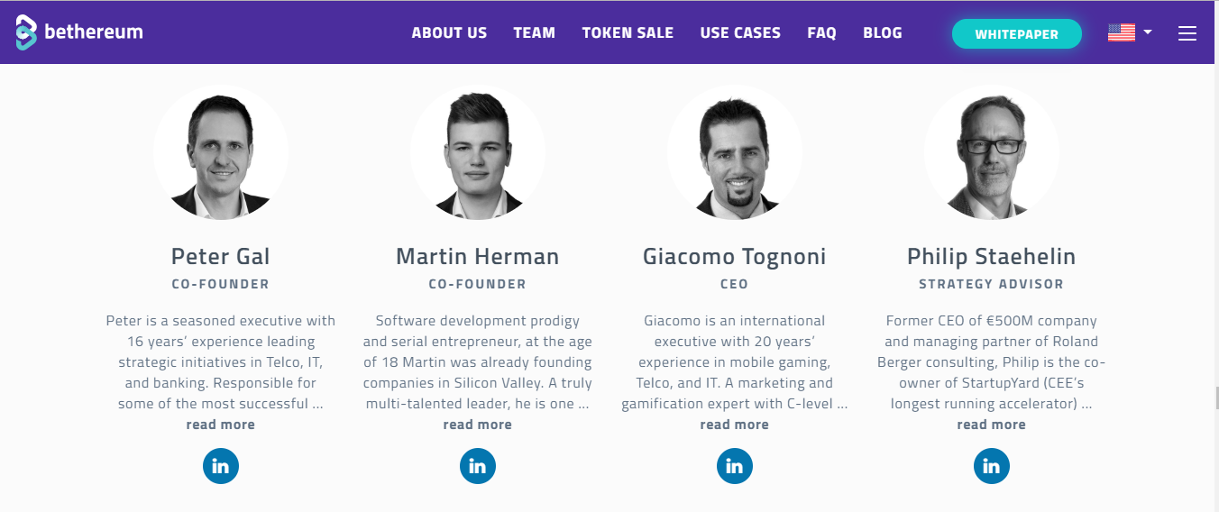Expand Martin Herman's bio with read more
1219x512 pixels.
coord(478,425)
